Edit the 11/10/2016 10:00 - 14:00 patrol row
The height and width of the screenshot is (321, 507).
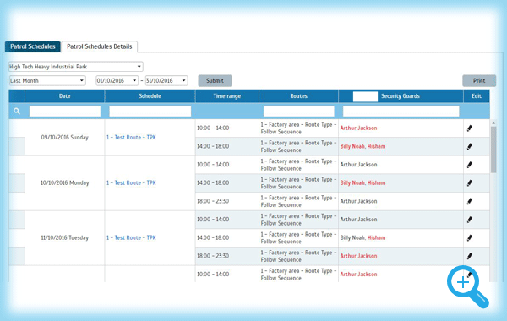point(470,220)
